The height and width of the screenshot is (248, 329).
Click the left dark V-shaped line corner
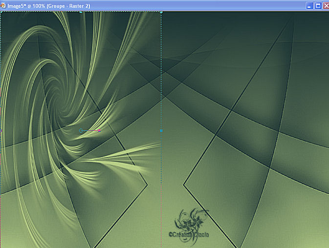click(x=147, y=185)
